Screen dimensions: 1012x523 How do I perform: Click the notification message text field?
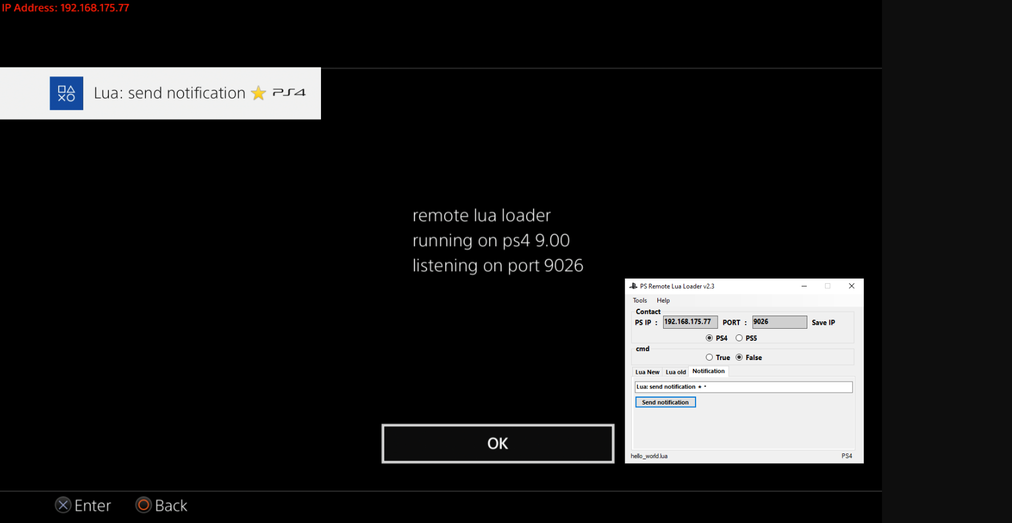click(743, 387)
